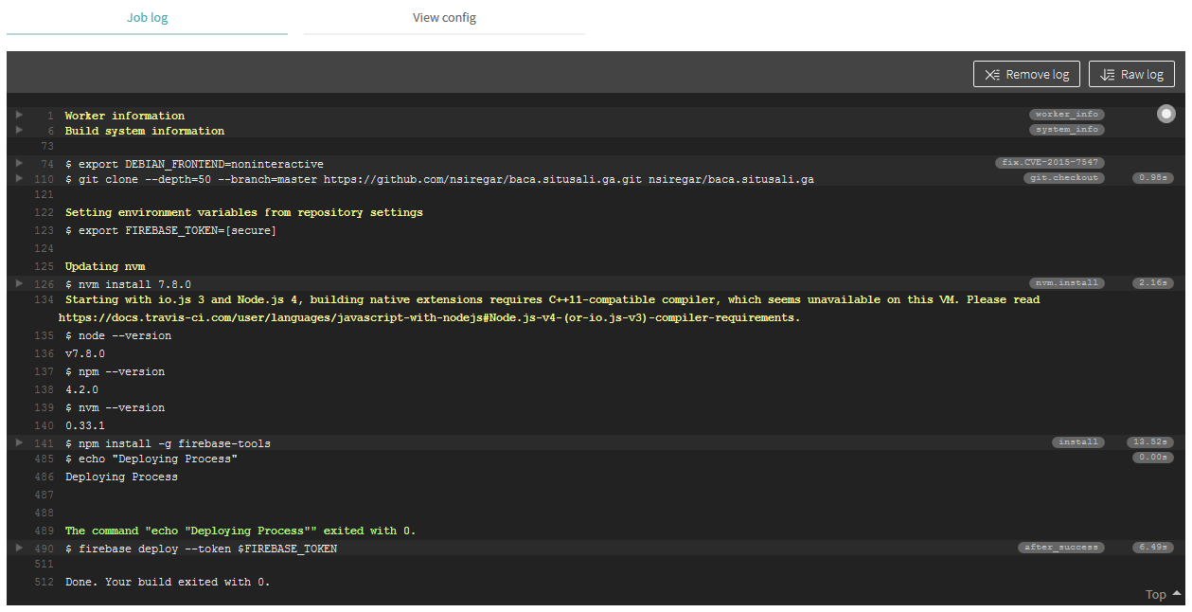
Task: Click the npm install -g firebase-tools line
Action: (168, 443)
